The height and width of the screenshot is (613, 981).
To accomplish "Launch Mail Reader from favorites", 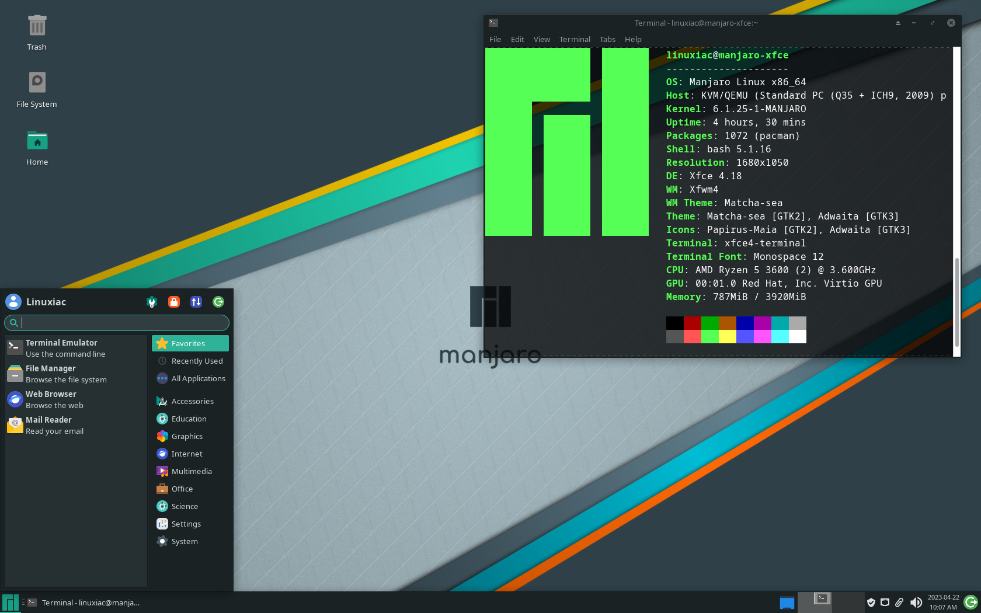I will coord(76,425).
